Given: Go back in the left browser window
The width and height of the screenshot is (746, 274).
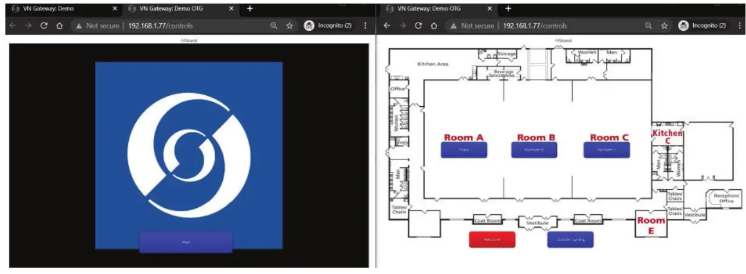Looking at the screenshot, I should tap(12, 26).
